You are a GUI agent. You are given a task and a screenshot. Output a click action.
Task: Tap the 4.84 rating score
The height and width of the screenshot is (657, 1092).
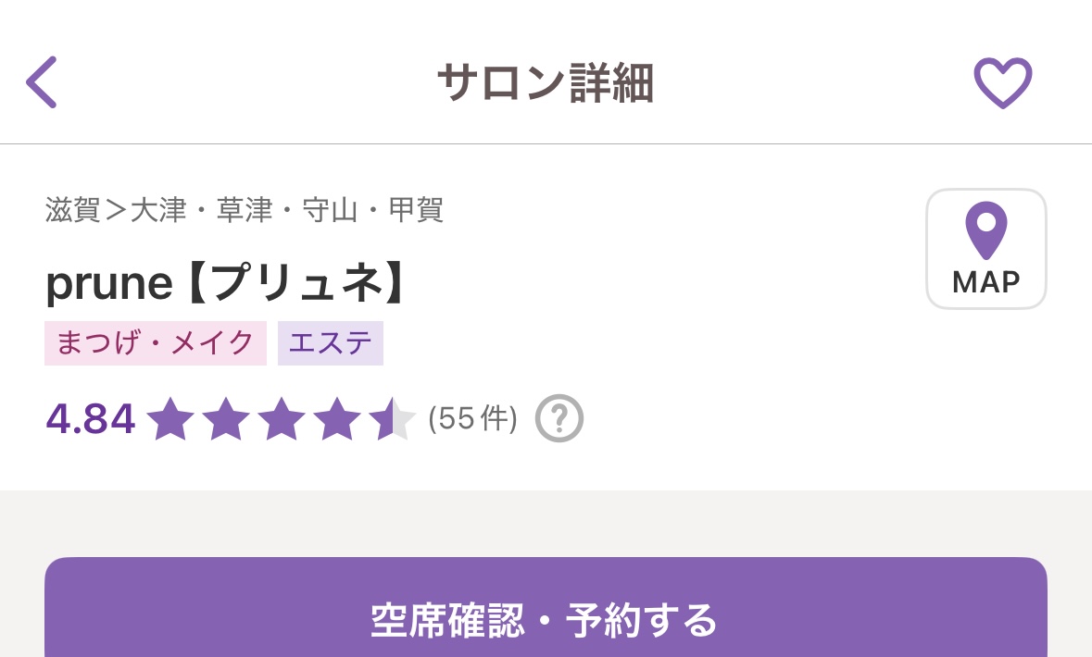tap(91, 419)
